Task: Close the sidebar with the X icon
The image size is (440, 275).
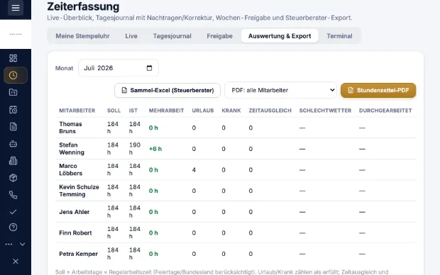Action: point(16,262)
